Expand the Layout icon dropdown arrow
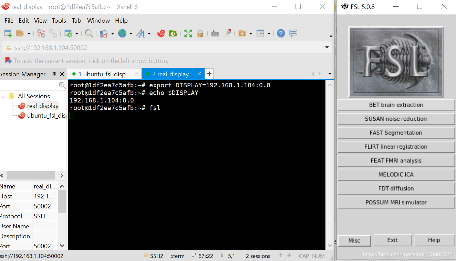This screenshot has width=456, height=261. click(269, 34)
